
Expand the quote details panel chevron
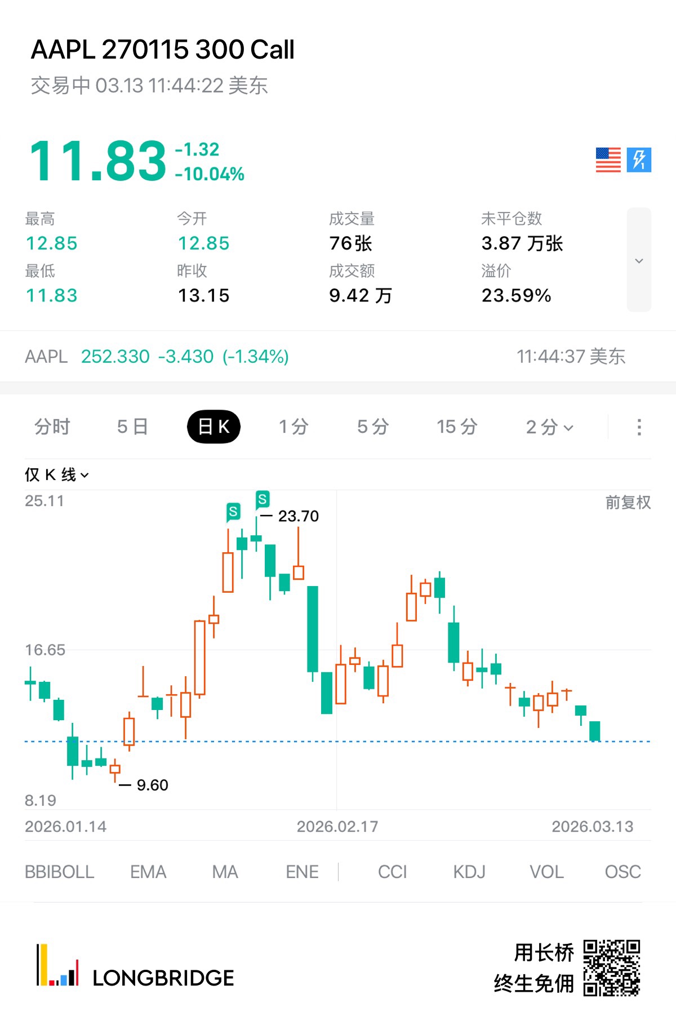[639, 260]
